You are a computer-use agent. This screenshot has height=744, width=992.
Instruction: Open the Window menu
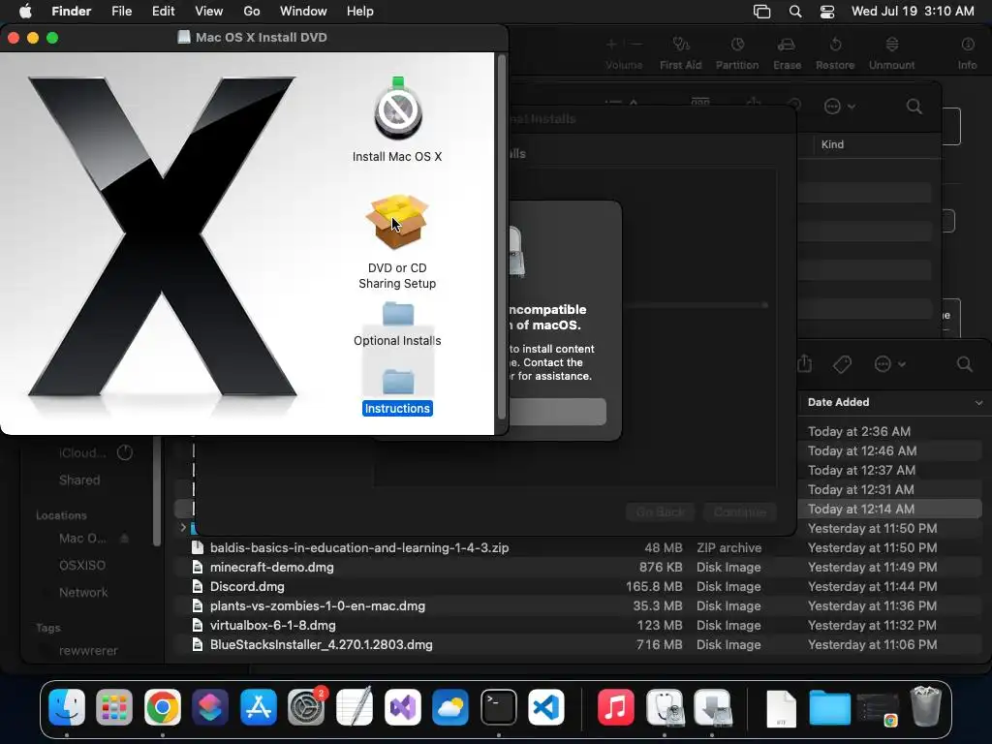click(303, 12)
